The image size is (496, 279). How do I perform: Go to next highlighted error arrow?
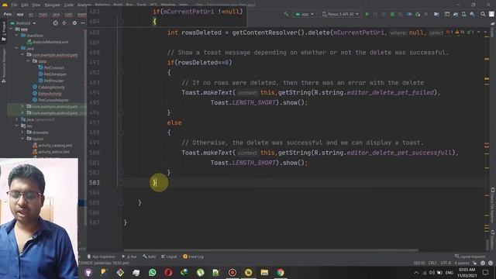(x=486, y=33)
